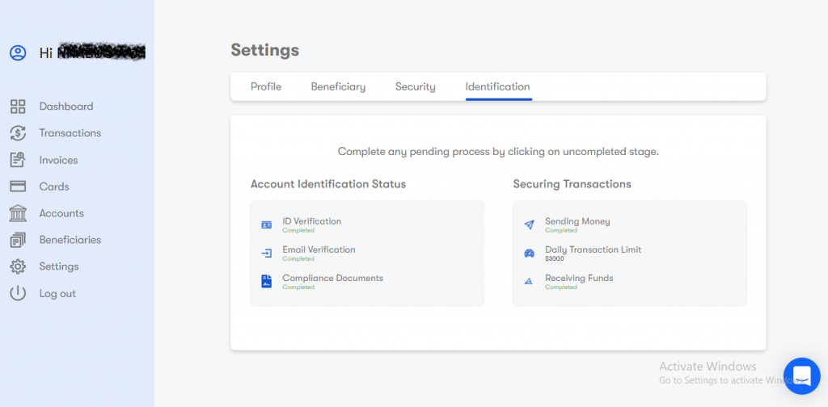The height and width of the screenshot is (407, 828).
Task: Click the Settings gear icon
Action: tap(18, 266)
